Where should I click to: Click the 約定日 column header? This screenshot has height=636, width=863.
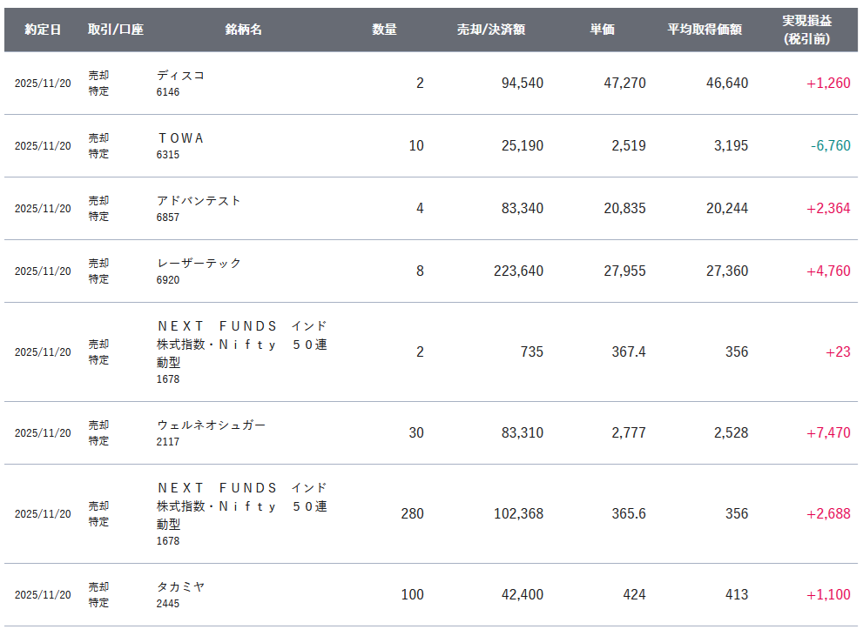43,30
